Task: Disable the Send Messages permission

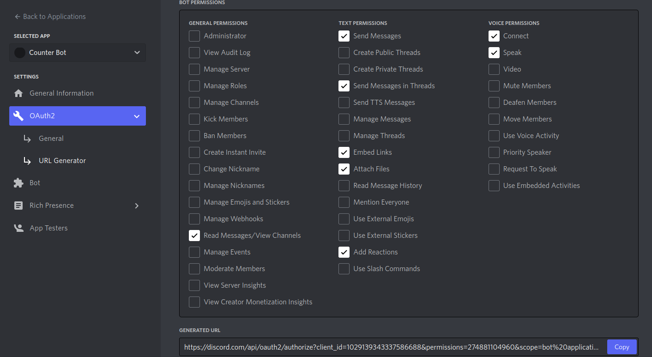Action: 344,36
